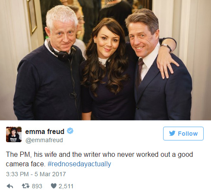Open the 893 retweets count
The image size is (211, 190).
click(x=37, y=186)
